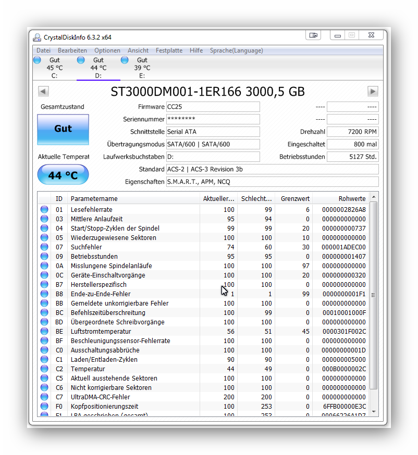Open the Hilfe menu
Screen dimensions: 418x455
pyautogui.click(x=196, y=50)
